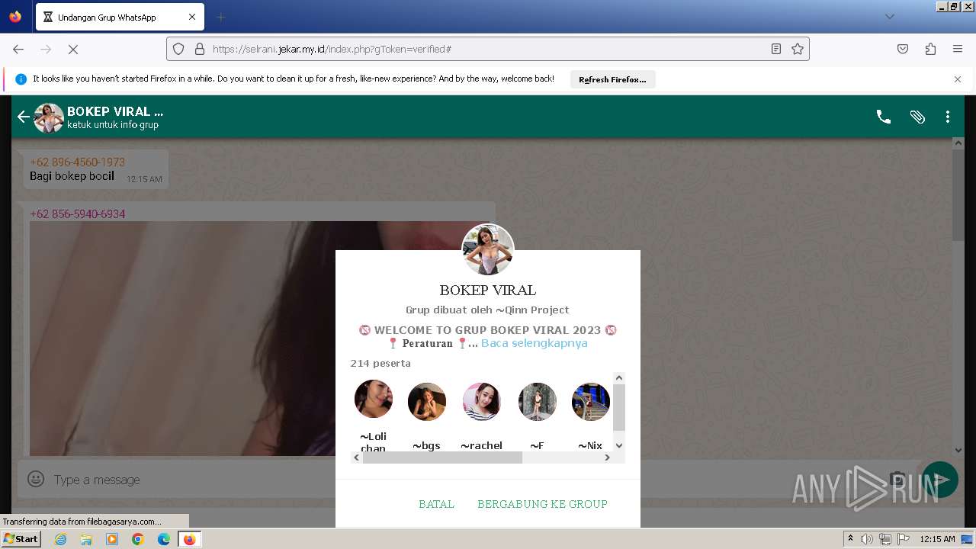
Task: Select the Undangan Grup WhatsApp tab
Action: pos(118,17)
